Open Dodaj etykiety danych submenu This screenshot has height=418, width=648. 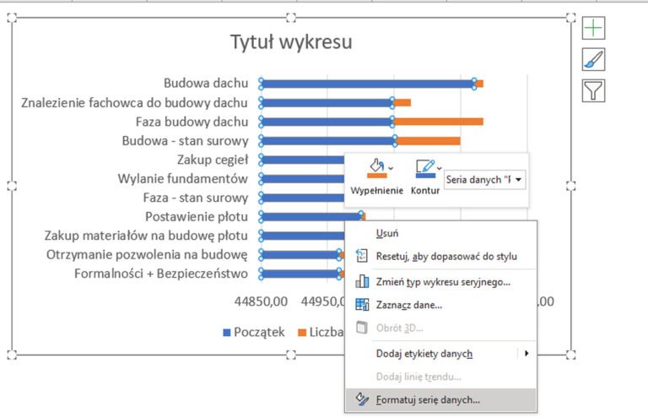click(x=441, y=354)
